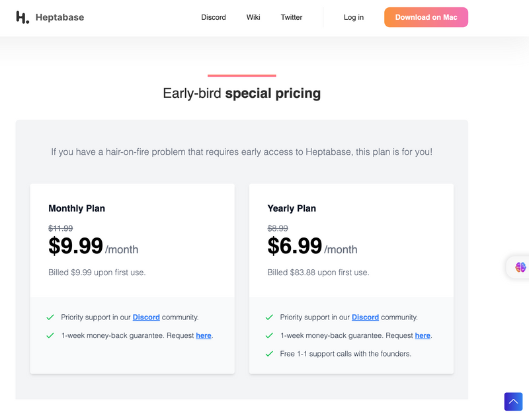Click 'here' refund link in Yearly Plan
Screen dimensions: 529x418
point(423,335)
